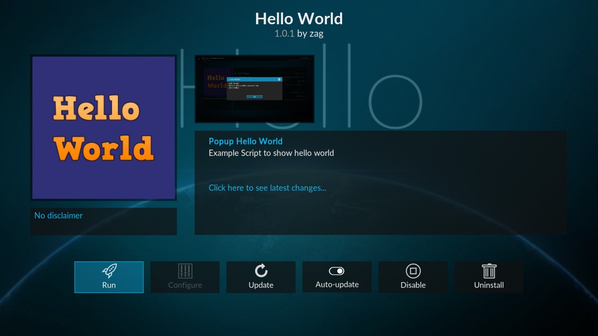Click the 'Hello World' page title
The height and width of the screenshot is (336, 598).
coord(299,19)
